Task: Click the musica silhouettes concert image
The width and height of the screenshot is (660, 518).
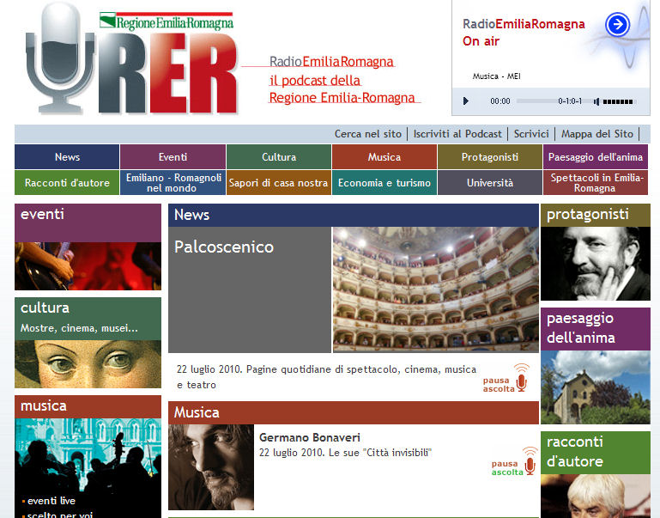Action: point(88,454)
